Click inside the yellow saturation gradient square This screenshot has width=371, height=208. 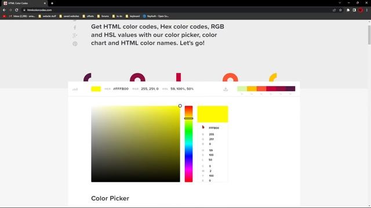(136, 144)
